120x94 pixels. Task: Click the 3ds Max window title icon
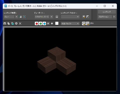[x=6, y=6]
